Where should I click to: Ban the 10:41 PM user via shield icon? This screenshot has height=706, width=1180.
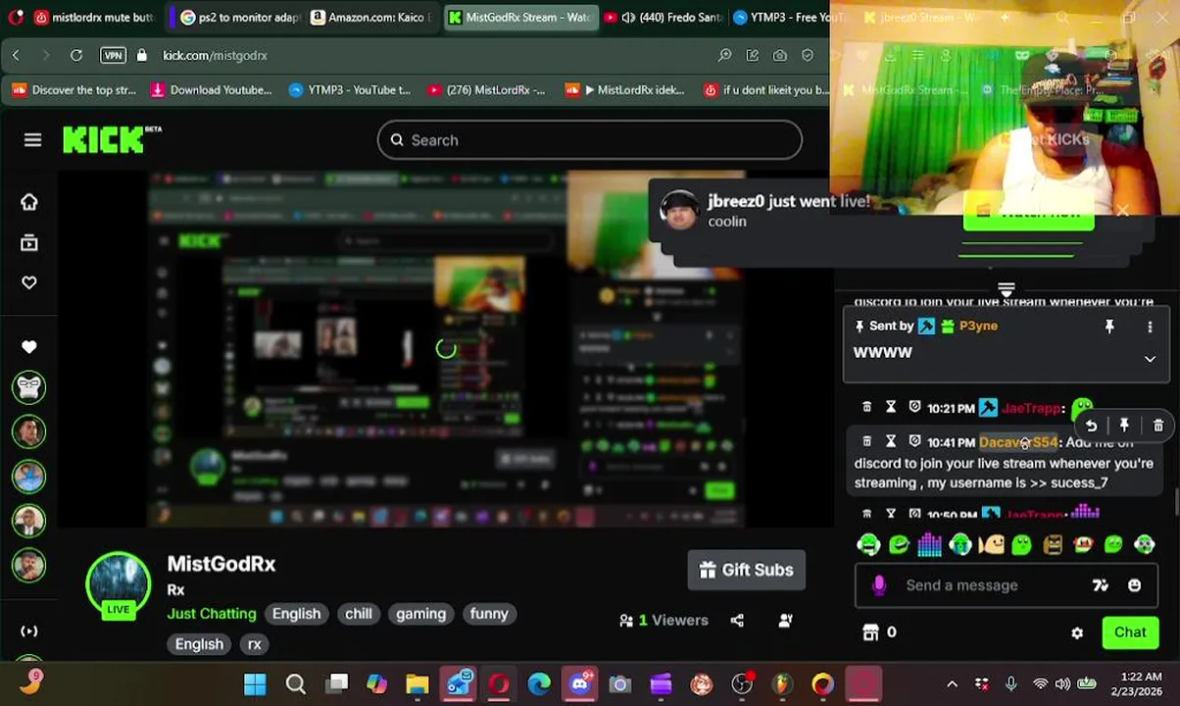(x=914, y=441)
